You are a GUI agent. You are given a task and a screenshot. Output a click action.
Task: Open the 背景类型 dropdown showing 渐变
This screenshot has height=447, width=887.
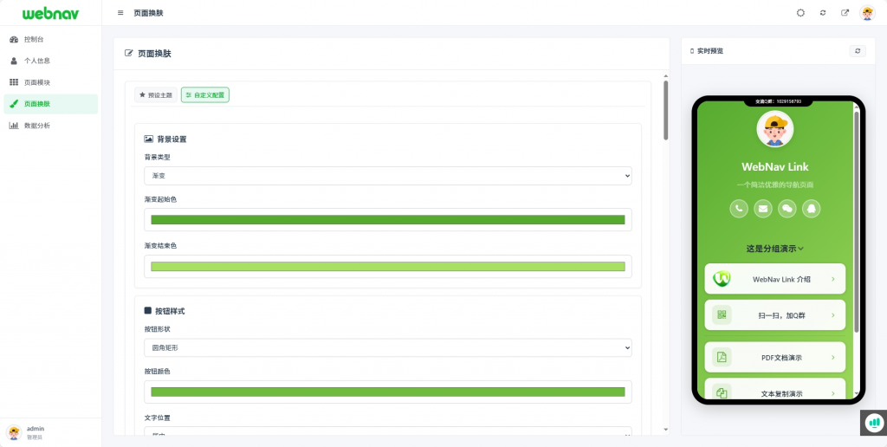(x=387, y=176)
